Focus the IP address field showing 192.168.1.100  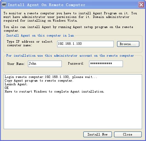coord(85,44)
